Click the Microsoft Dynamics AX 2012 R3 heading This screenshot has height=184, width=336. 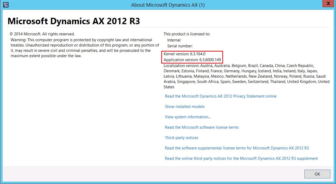(74, 21)
